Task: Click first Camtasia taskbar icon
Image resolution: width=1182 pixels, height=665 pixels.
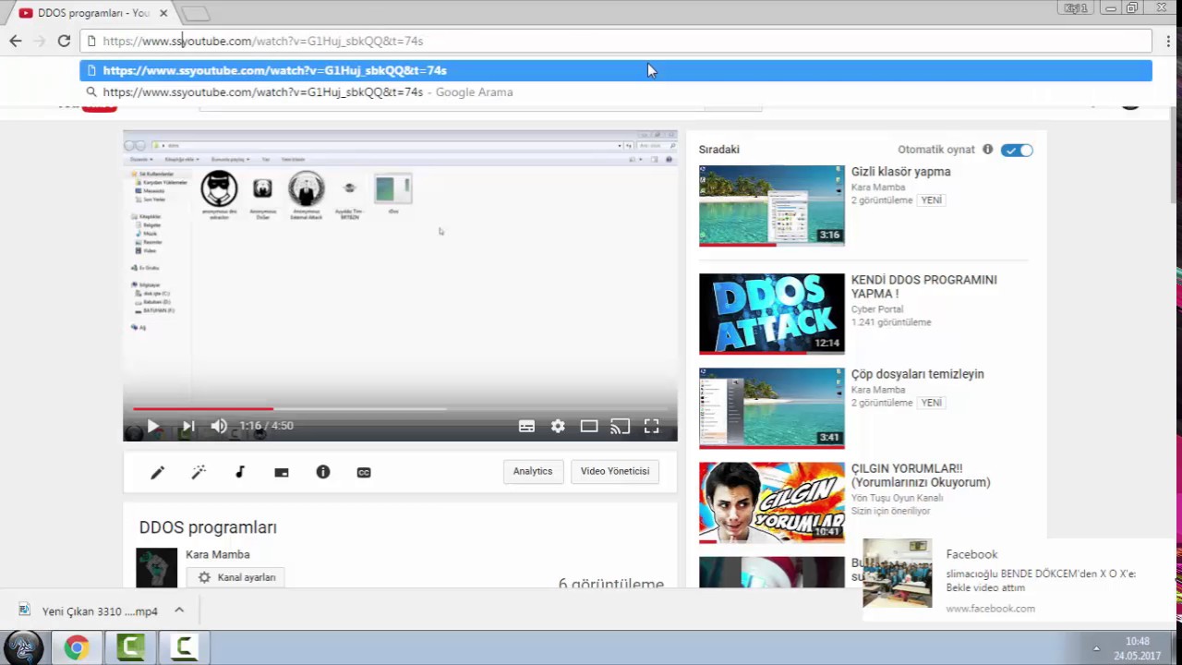Action: point(130,647)
